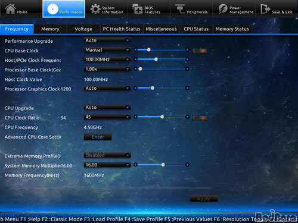This screenshot has height=223, width=298.
Task: Switch to PC Health Status tab
Action: point(122,29)
